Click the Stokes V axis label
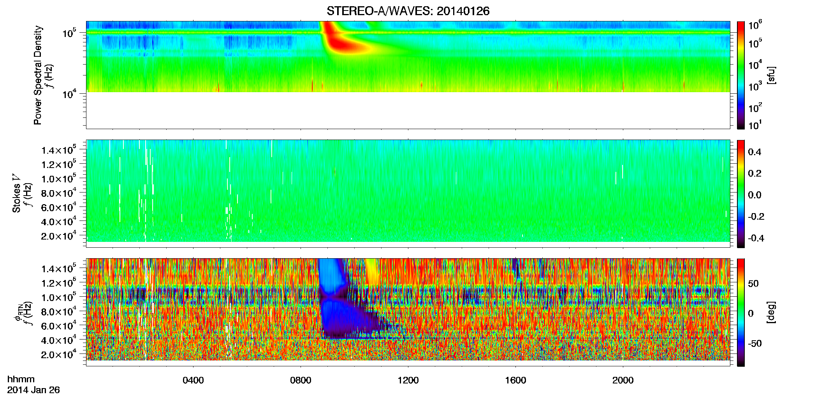The height and width of the screenshot is (420, 816). pyautogui.click(x=17, y=194)
